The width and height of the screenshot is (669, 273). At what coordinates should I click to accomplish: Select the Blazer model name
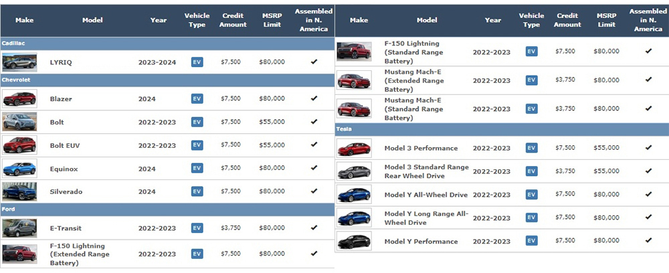pyautogui.click(x=61, y=99)
